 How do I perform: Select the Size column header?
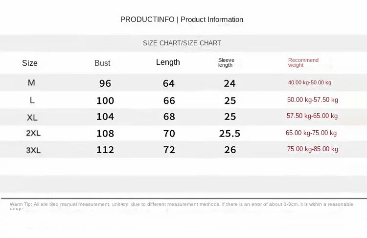(x=30, y=63)
